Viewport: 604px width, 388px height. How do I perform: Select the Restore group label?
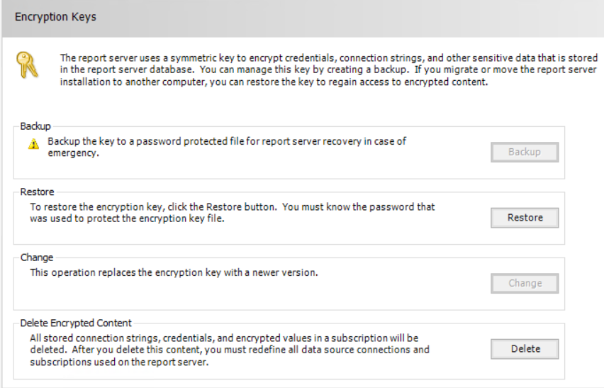pos(37,192)
